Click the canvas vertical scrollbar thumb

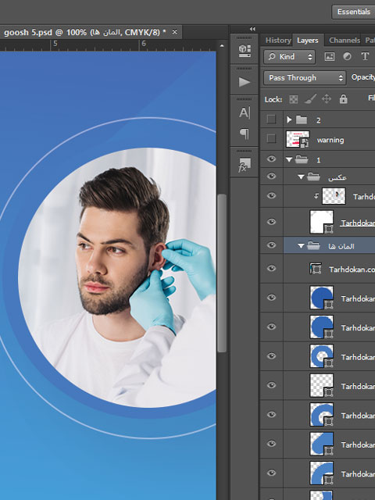point(222,273)
